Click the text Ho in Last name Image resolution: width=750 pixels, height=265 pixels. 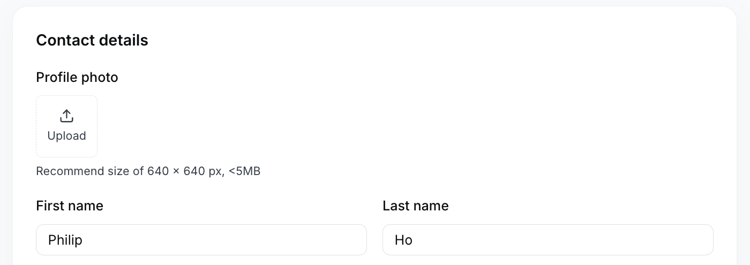(403, 240)
